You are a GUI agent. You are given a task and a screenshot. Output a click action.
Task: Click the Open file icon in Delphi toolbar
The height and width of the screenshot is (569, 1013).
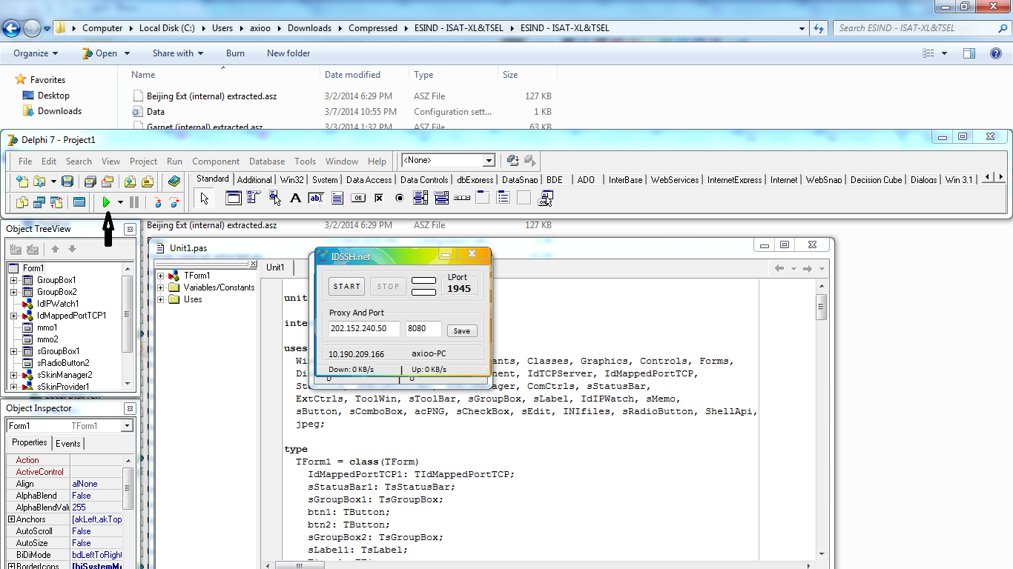[39, 181]
